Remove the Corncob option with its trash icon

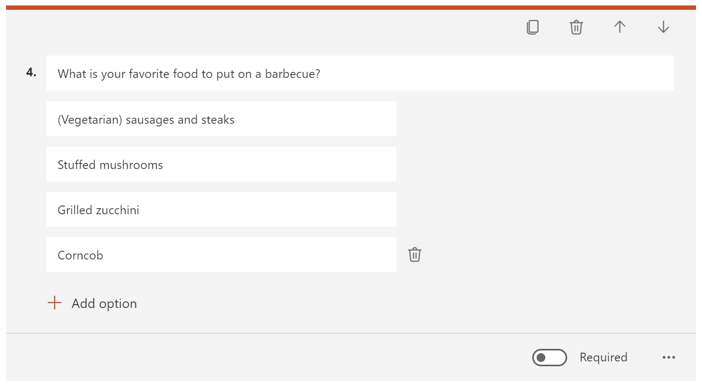tap(415, 255)
